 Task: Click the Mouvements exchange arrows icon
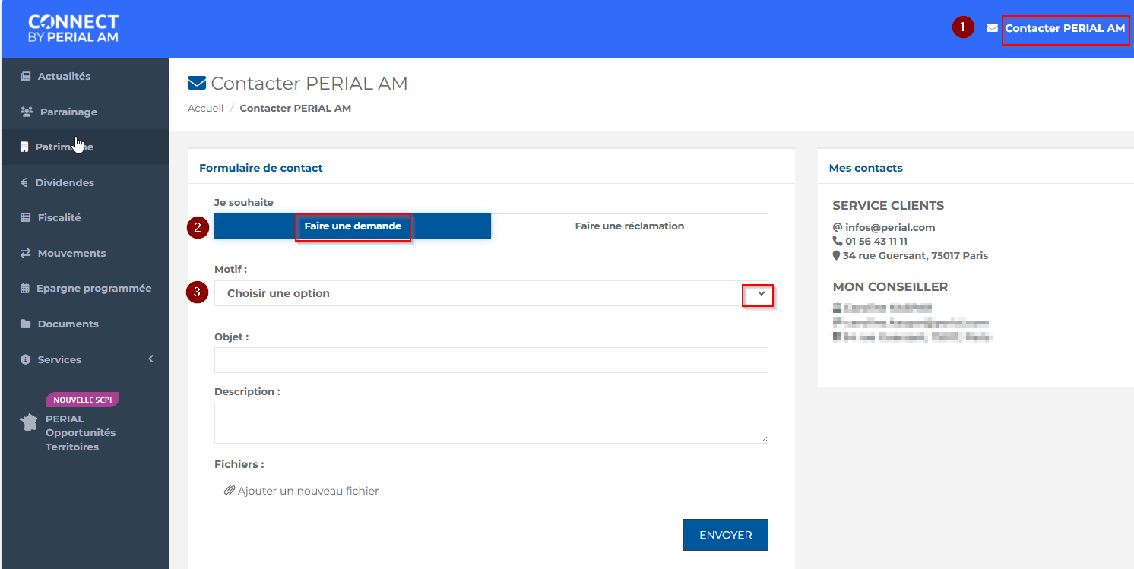25,253
